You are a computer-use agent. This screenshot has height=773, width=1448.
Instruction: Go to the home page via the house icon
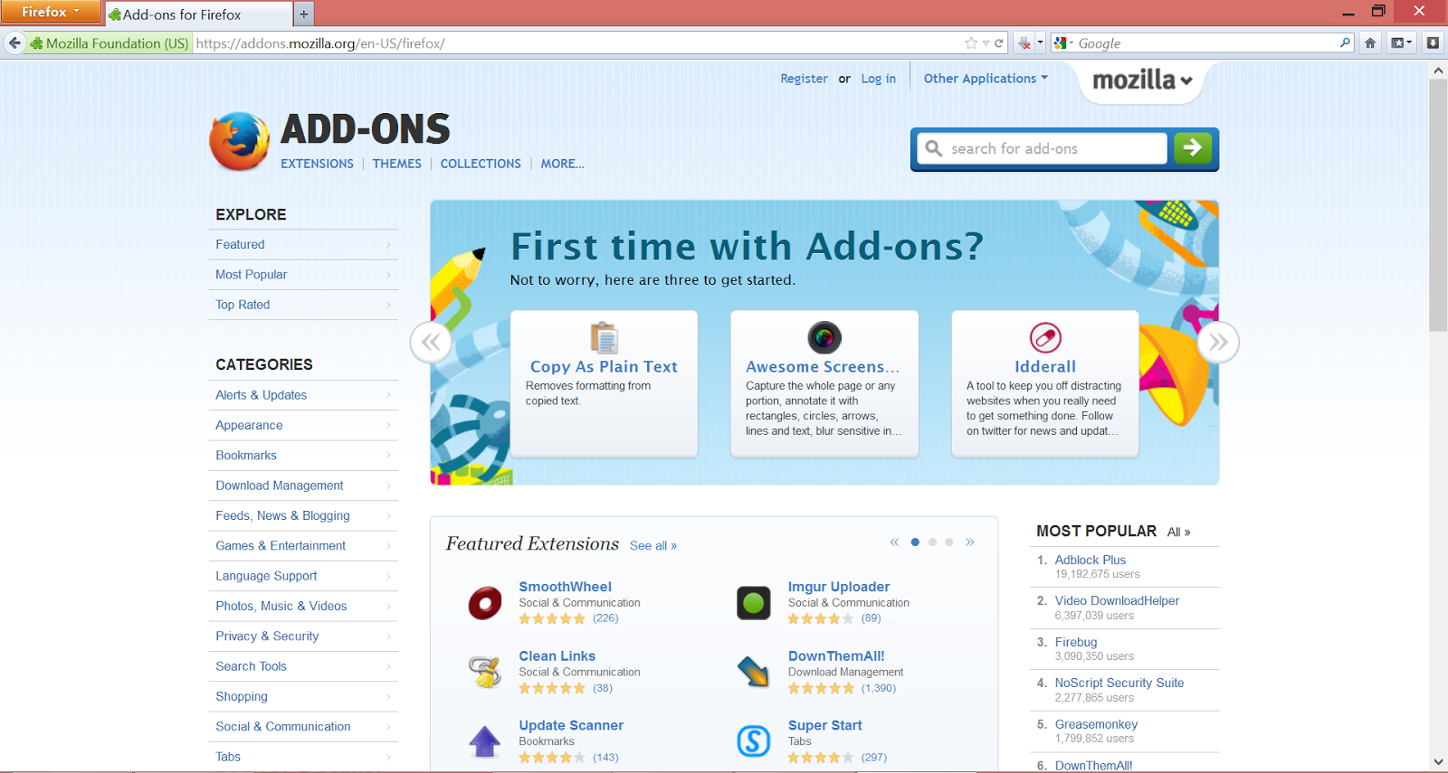point(1370,42)
